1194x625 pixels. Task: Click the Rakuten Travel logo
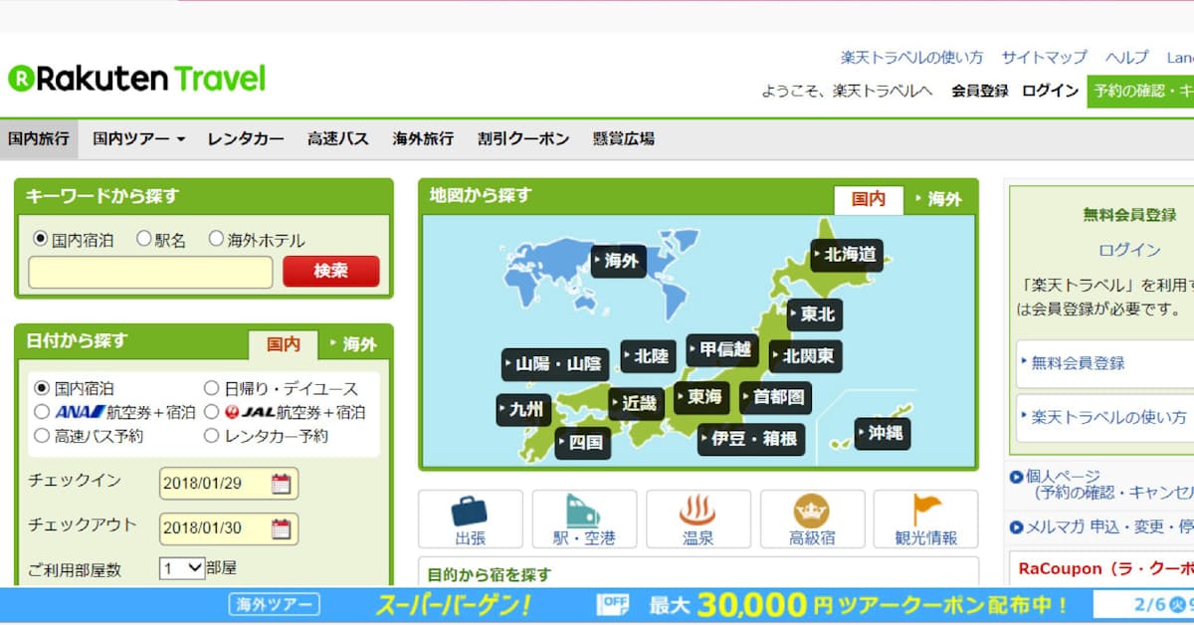coord(137,79)
